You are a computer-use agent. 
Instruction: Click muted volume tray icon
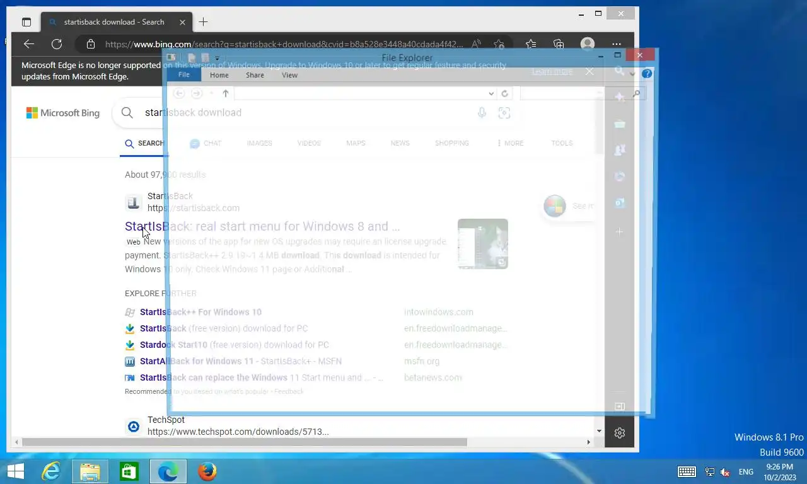[x=725, y=472]
